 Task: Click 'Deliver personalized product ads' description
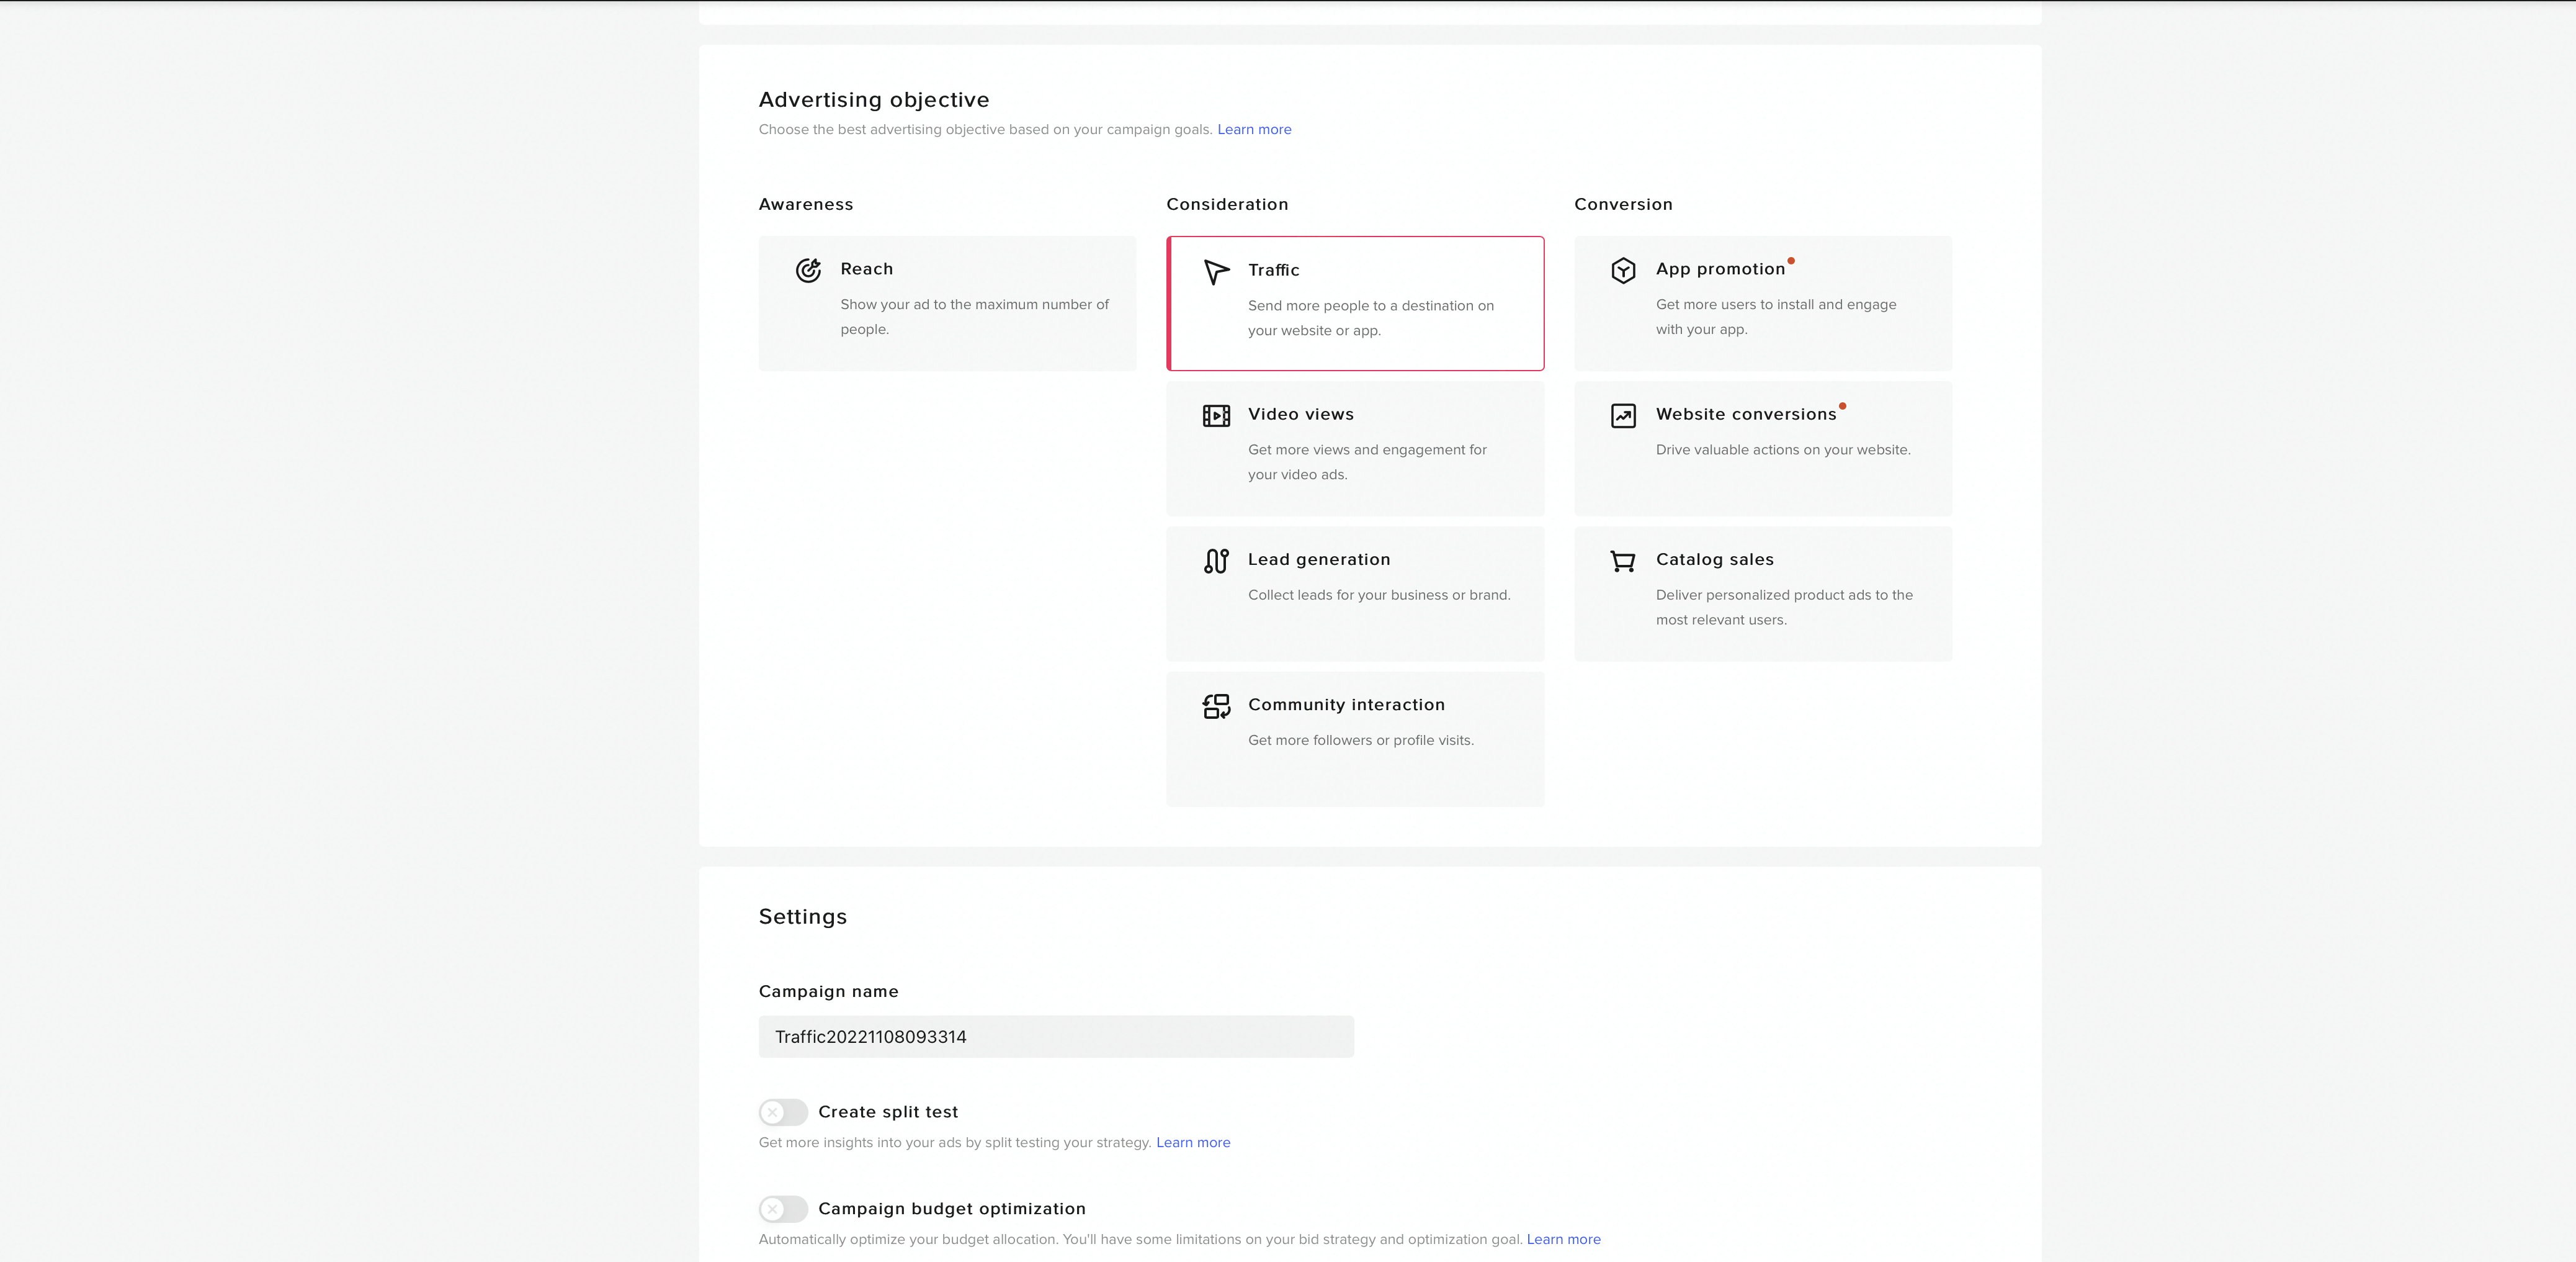click(1784, 608)
